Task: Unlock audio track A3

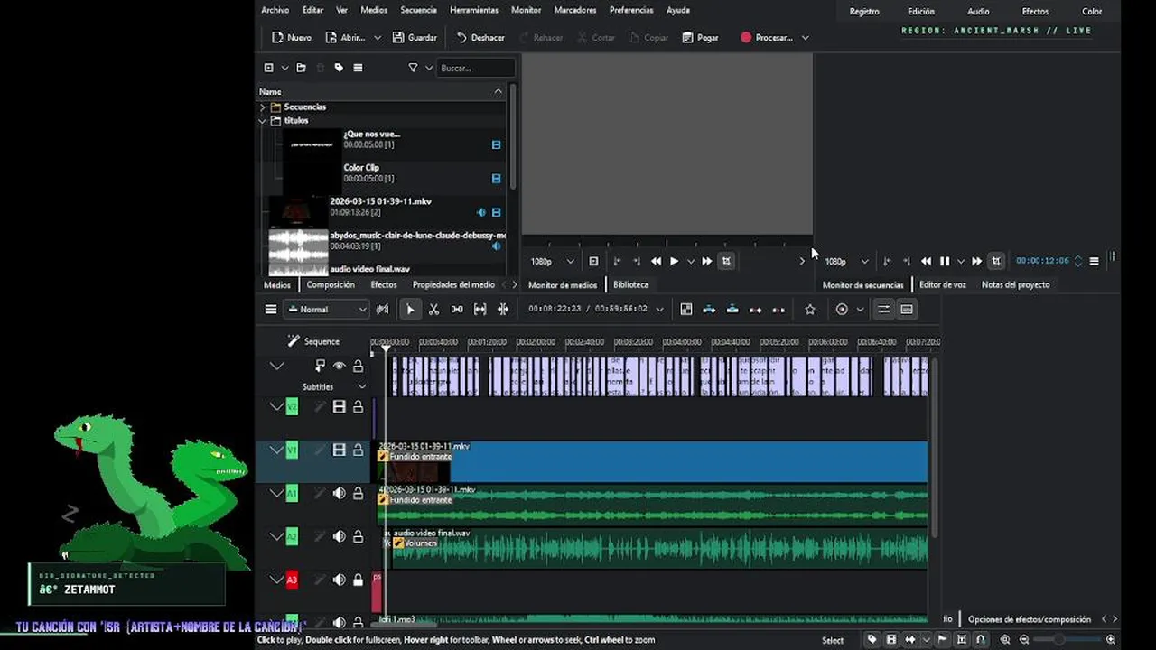Action: (358, 580)
